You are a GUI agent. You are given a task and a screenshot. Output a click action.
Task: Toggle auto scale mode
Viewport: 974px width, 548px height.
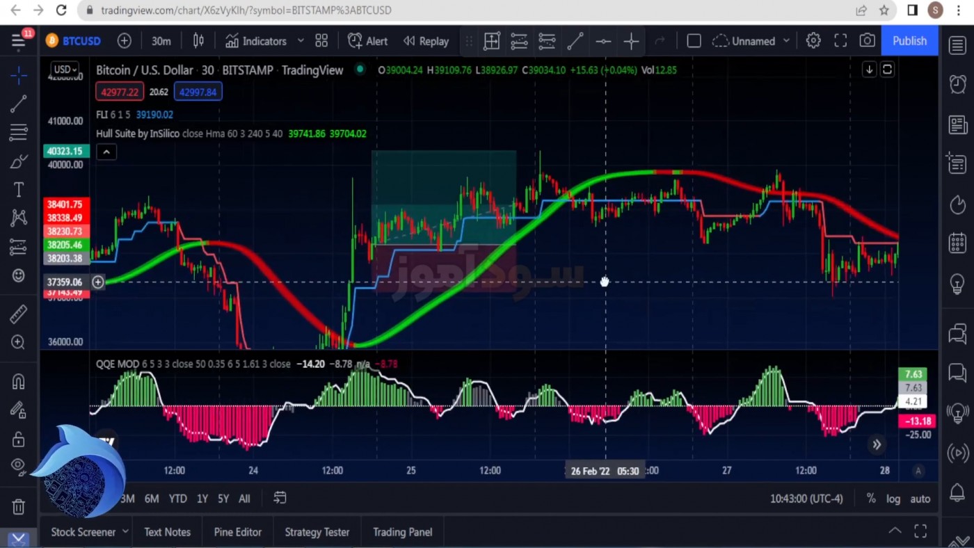[920, 499]
